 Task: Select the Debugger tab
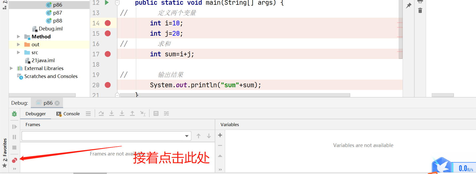[36, 114]
